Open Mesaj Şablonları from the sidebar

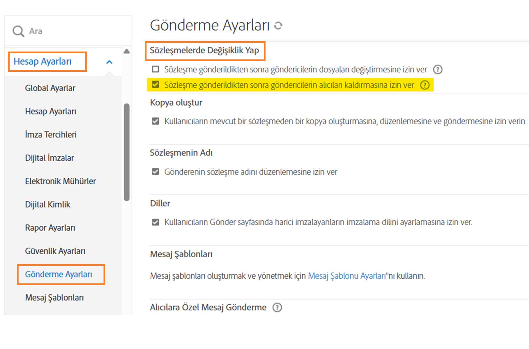tap(54, 297)
